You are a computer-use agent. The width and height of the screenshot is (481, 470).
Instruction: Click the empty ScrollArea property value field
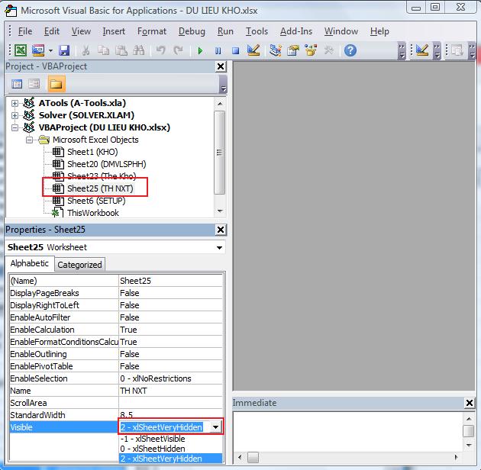coord(170,403)
